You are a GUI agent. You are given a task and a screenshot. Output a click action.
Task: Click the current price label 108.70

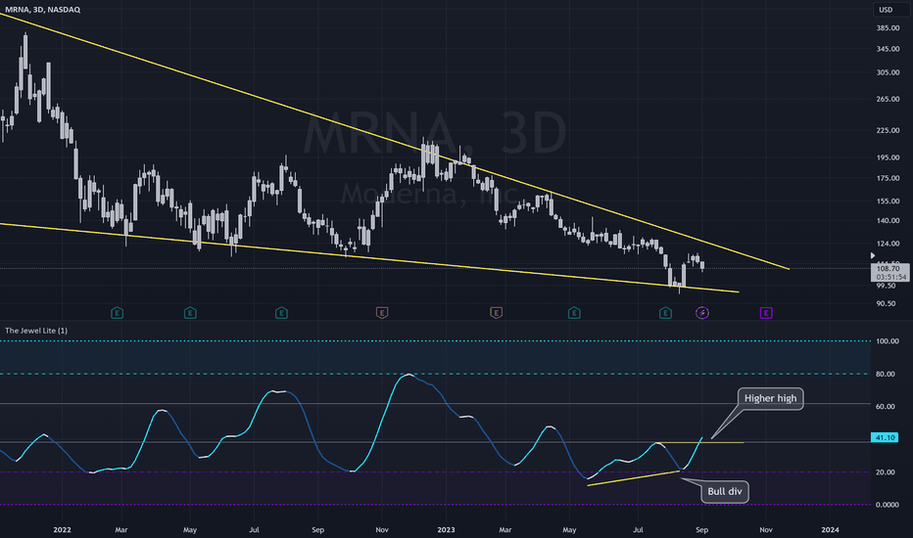889,269
